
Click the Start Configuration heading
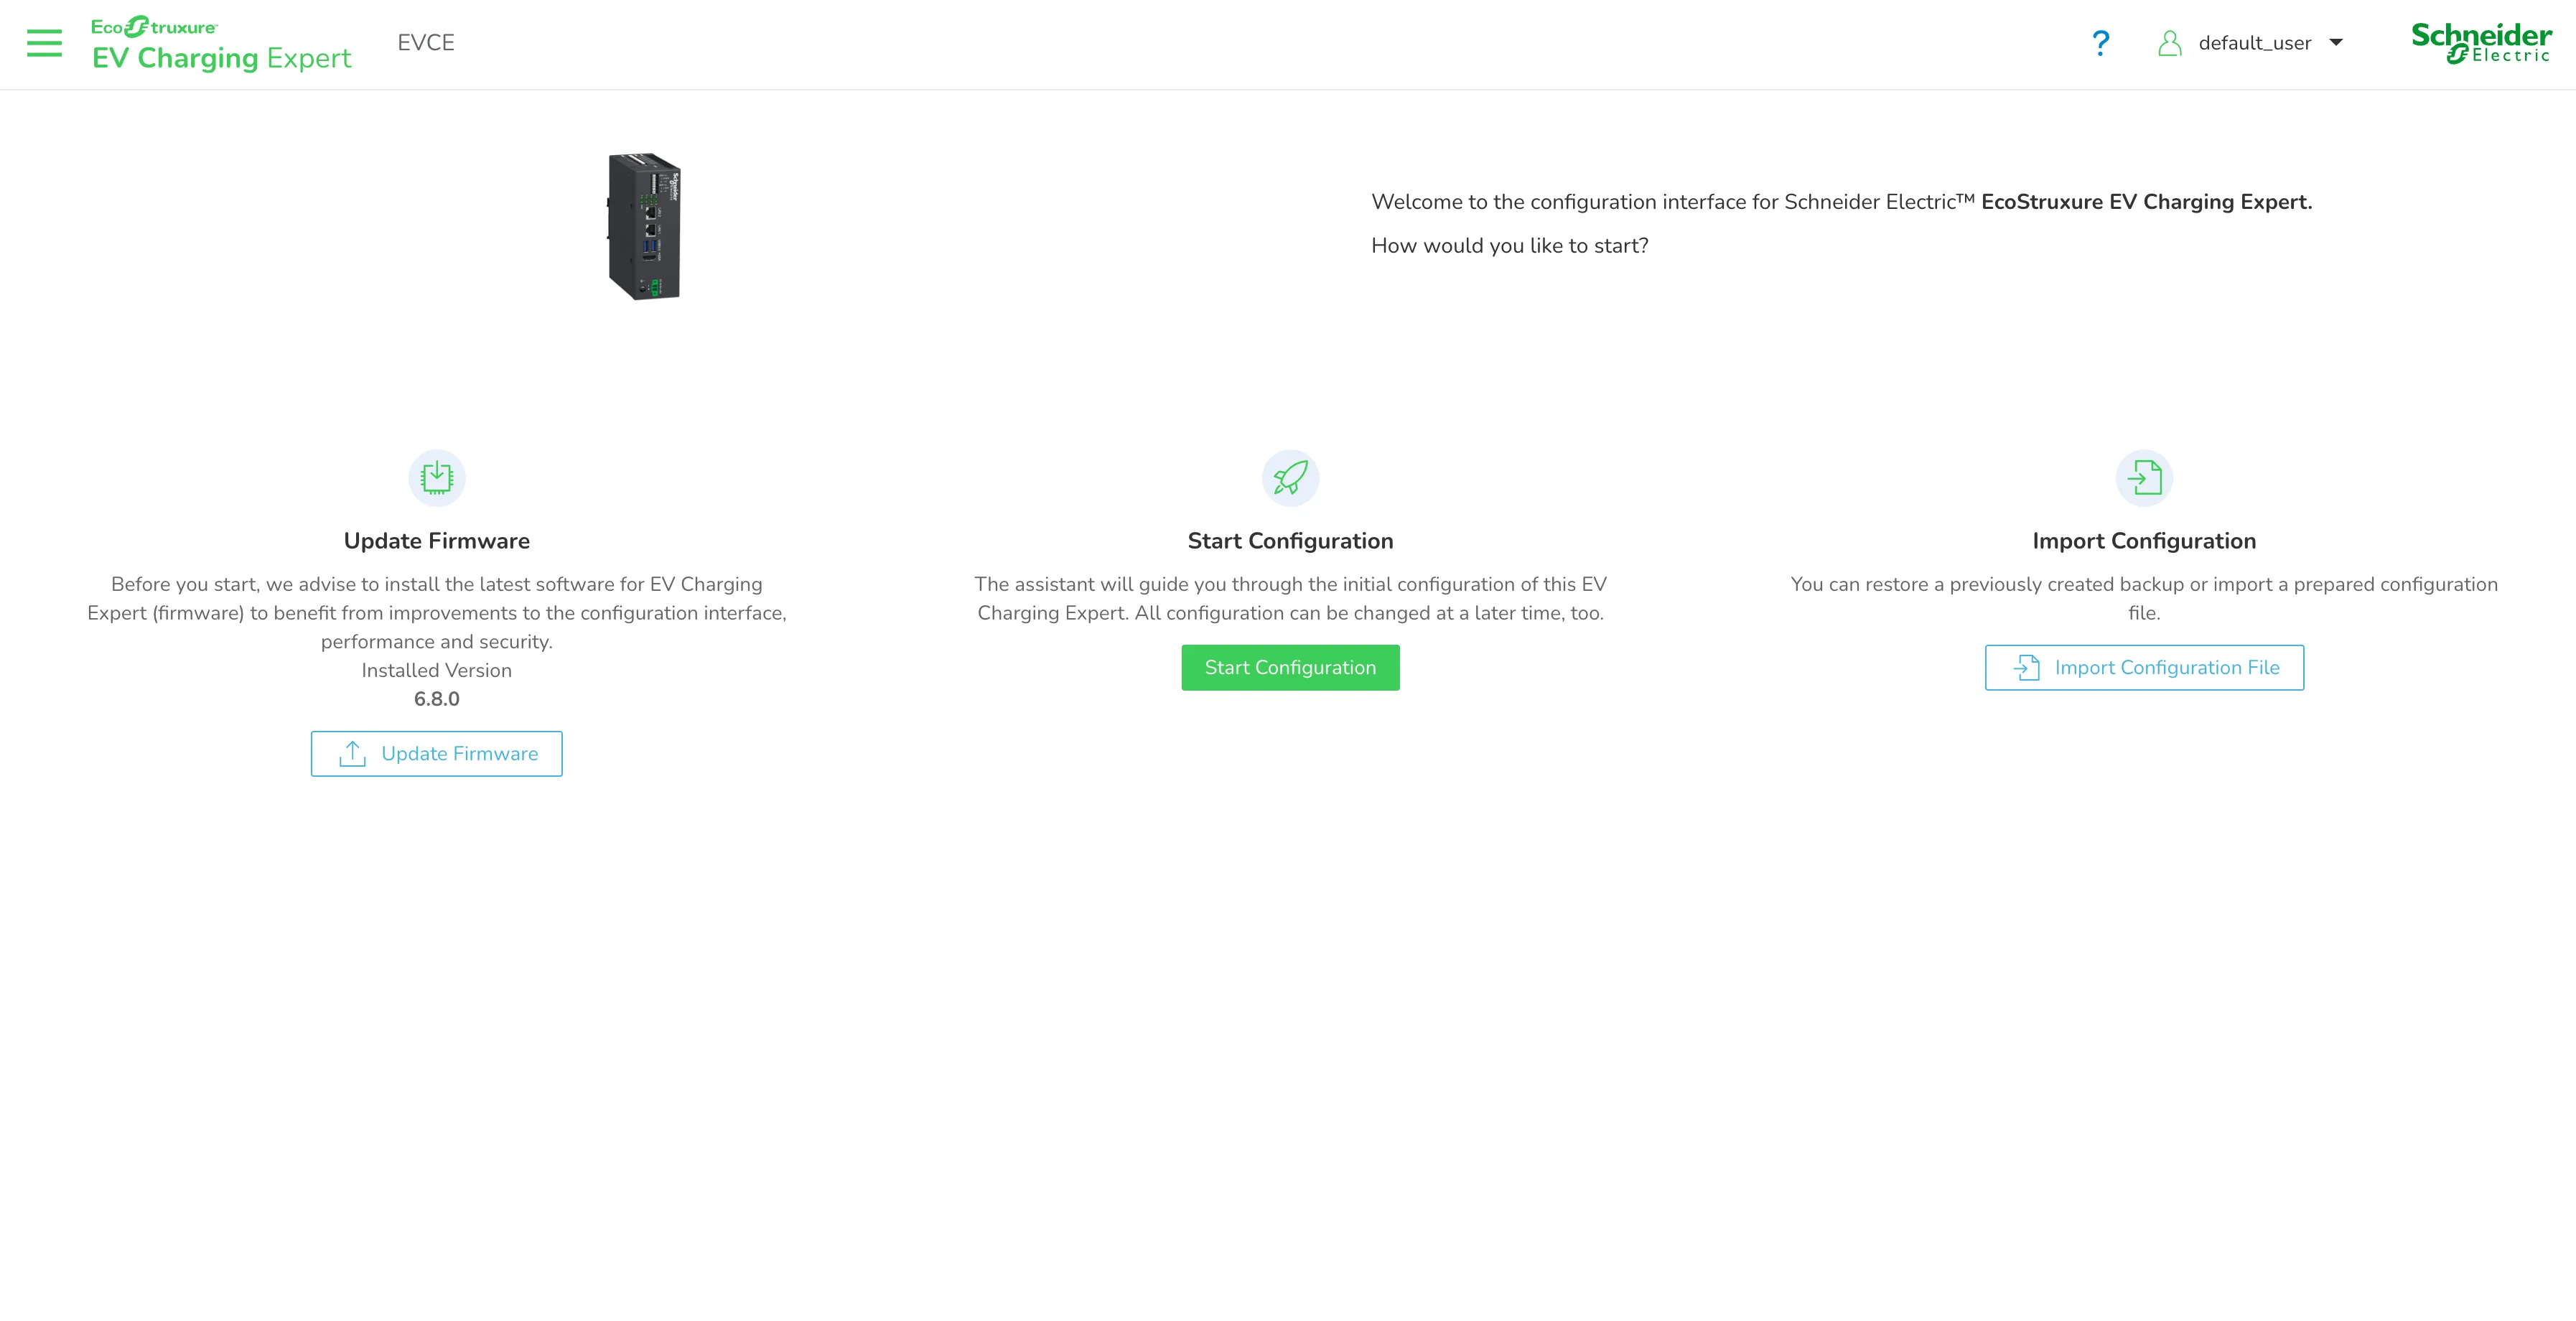click(1290, 541)
